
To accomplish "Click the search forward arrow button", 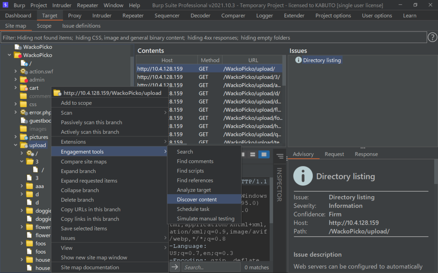I will pos(175,267).
